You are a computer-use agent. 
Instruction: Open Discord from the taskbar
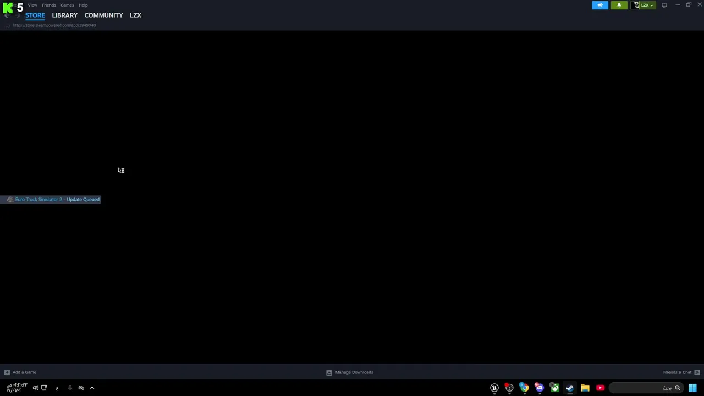539,388
